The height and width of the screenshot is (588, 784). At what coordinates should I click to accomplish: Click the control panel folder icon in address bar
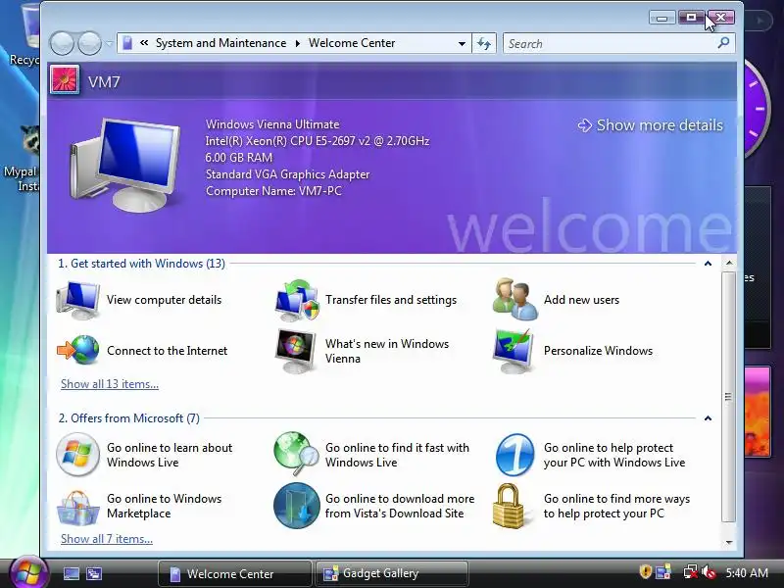coord(127,43)
